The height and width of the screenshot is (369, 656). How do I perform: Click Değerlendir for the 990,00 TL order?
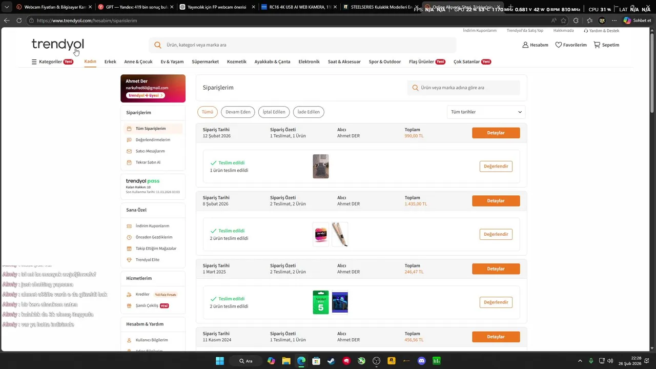[x=496, y=166]
